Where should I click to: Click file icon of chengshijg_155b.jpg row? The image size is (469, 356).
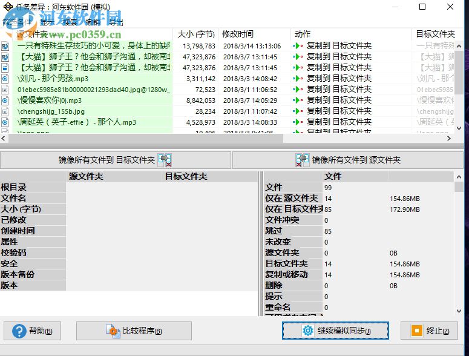(x=5, y=111)
